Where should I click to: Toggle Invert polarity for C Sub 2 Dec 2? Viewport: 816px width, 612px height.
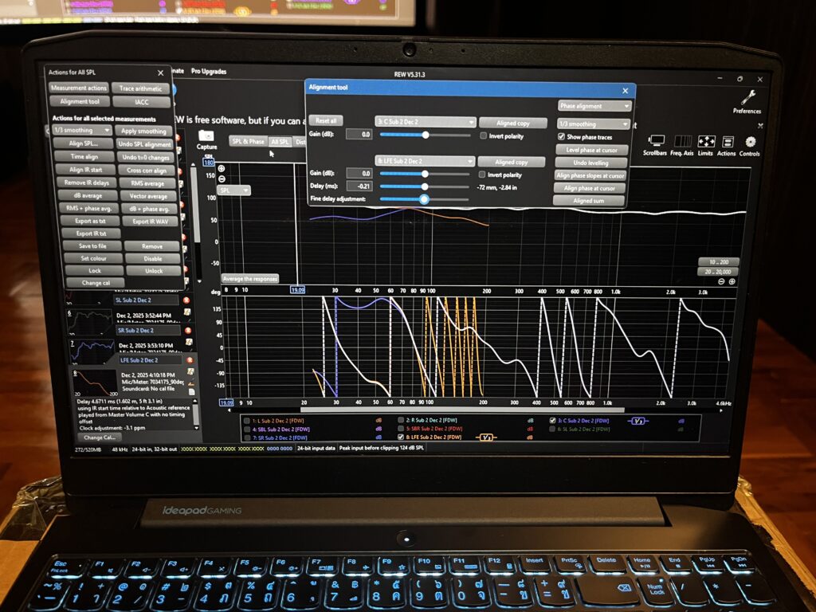(484, 135)
